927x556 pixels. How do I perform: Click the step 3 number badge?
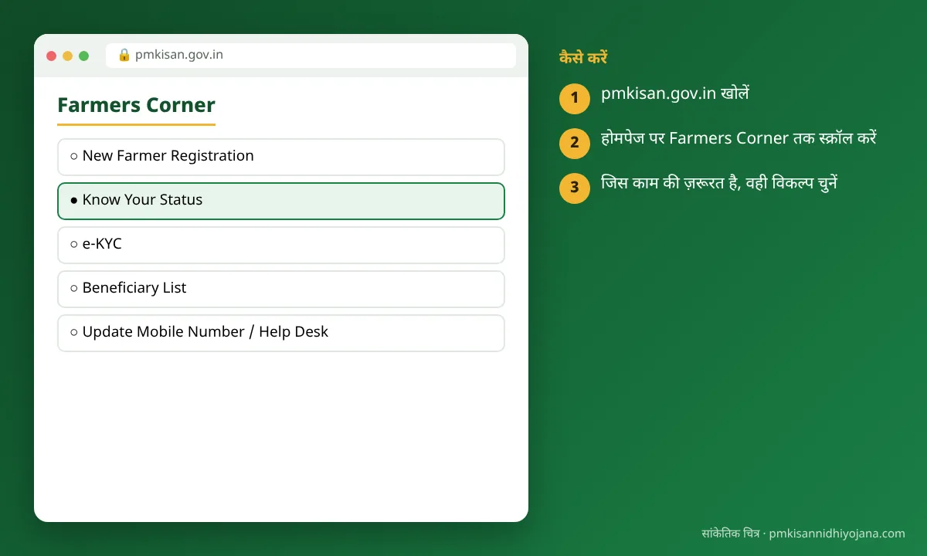(575, 188)
